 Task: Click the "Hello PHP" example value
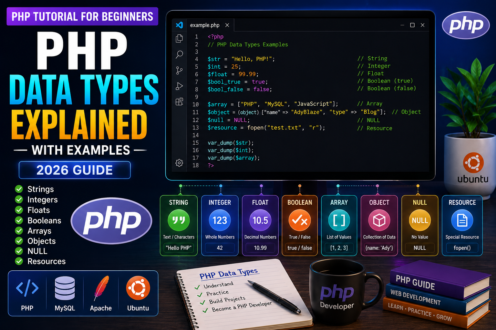tap(179, 248)
